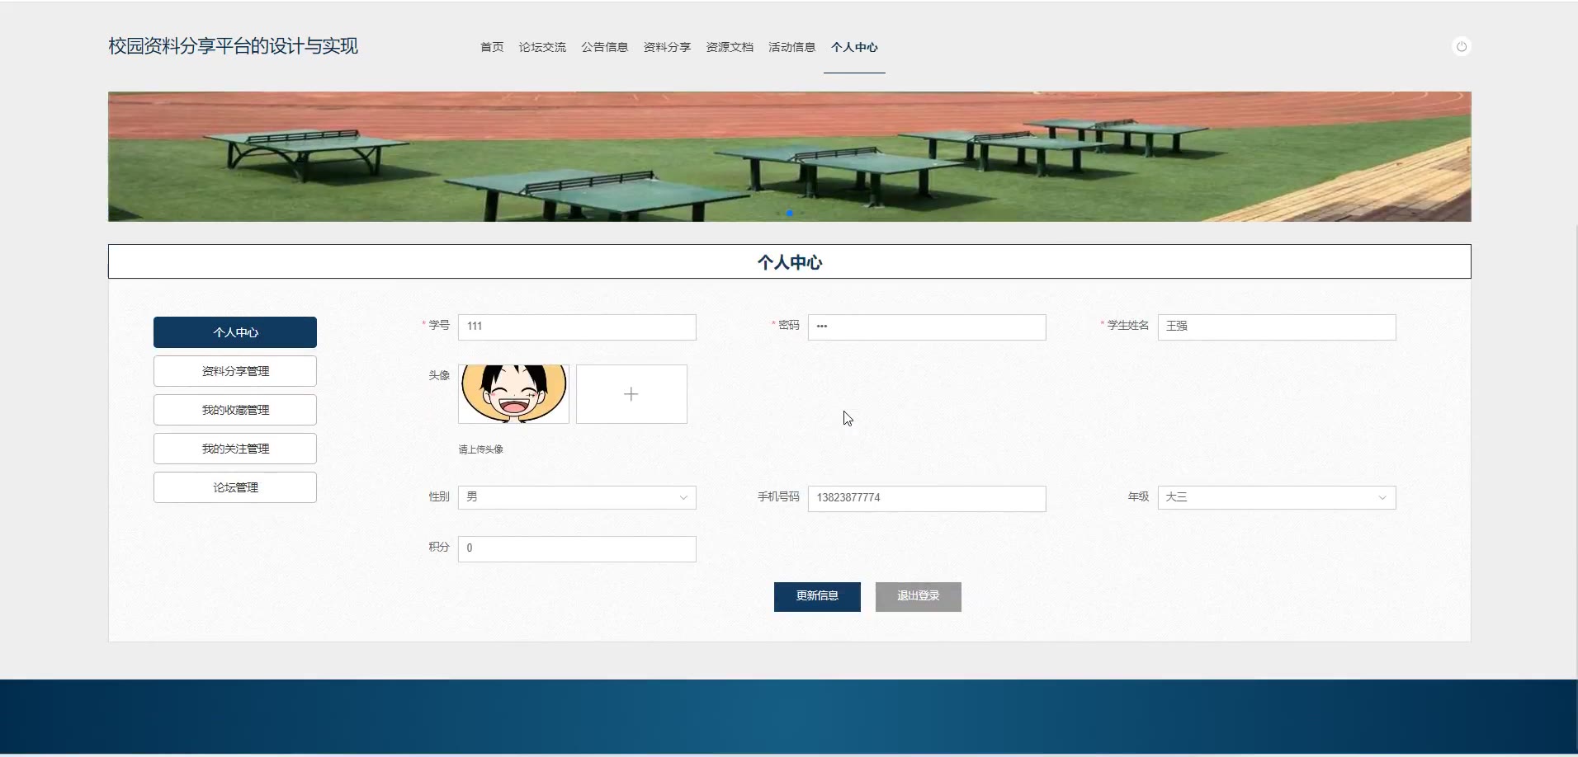Open 资料分享管理 in the sidebar

(235, 371)
